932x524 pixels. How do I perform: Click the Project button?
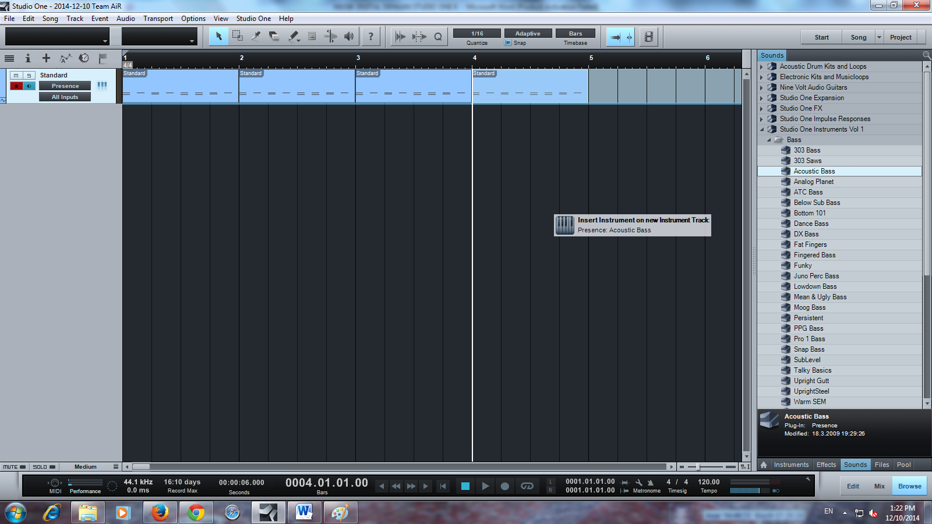tap(901, 37)
